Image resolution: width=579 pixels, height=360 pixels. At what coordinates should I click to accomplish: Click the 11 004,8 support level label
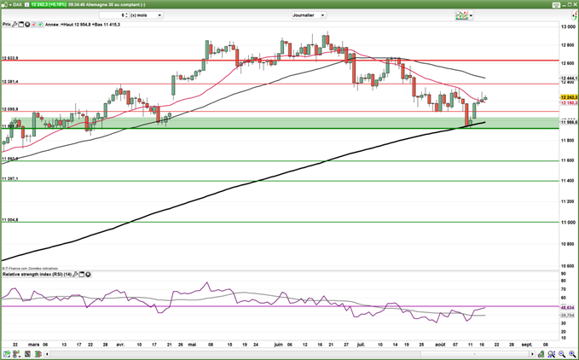tap(10, 220)
